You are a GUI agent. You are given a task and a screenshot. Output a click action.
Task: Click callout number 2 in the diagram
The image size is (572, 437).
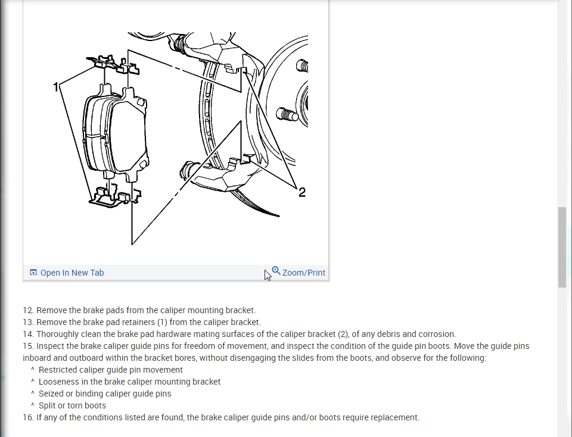click(301, 192)
